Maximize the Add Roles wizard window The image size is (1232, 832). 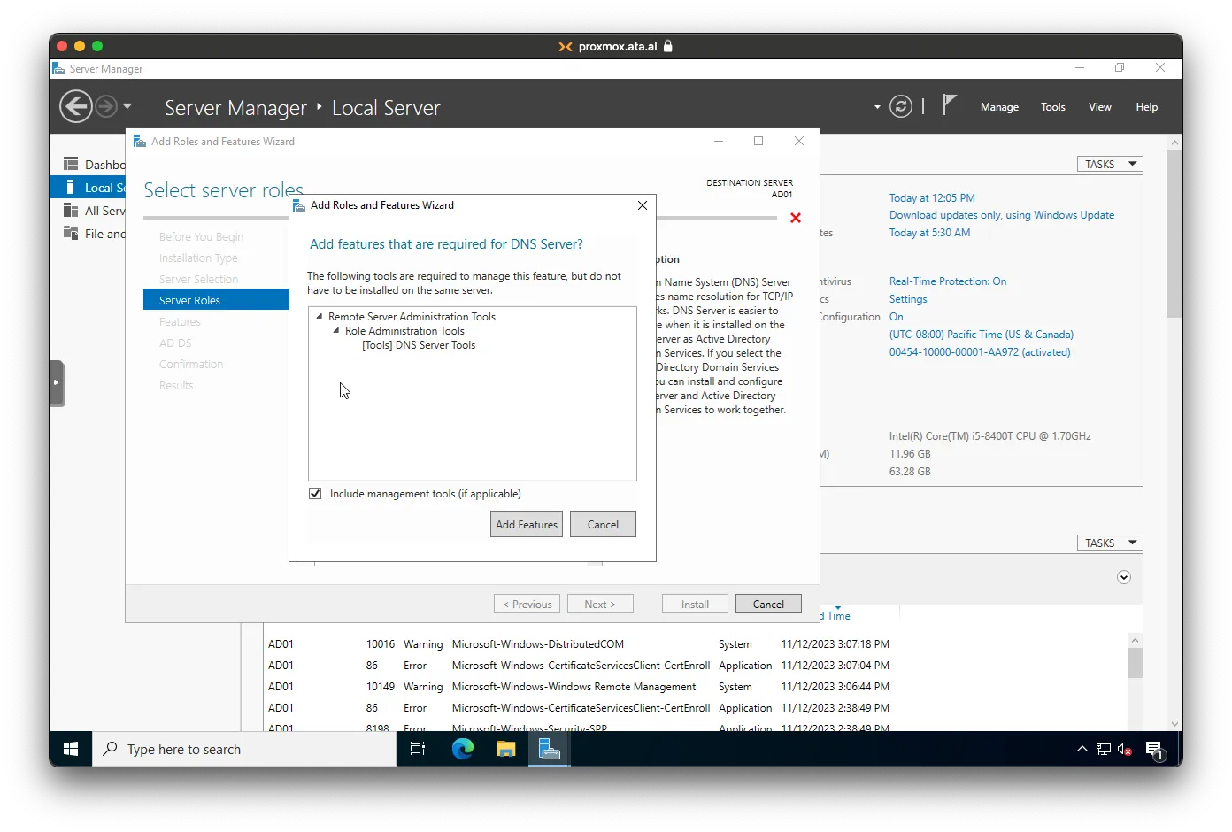(758, 141)
